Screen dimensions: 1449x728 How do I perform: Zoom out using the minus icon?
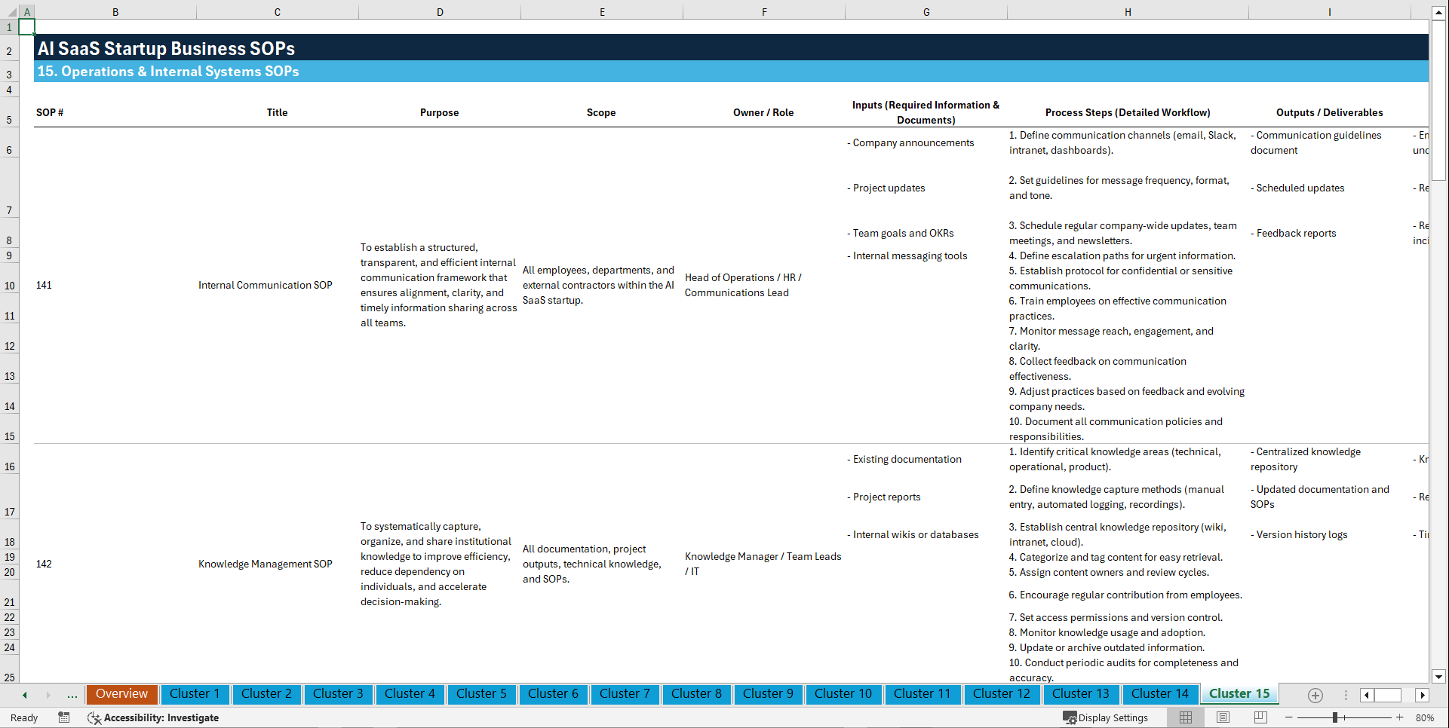click(x=1289, y=717)
